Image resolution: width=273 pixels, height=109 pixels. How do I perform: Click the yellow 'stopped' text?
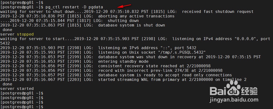click(25, 34)
